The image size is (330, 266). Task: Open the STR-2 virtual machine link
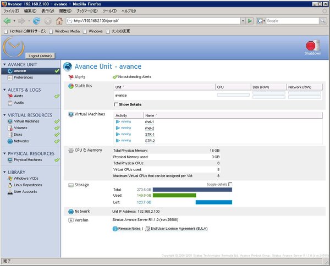(x=150, y=141)
